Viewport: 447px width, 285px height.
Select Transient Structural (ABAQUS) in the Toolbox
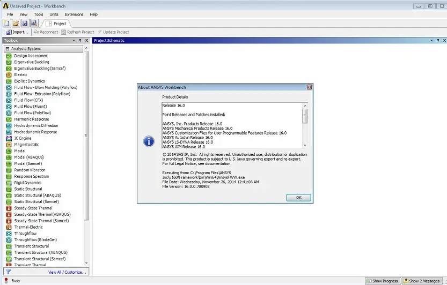coord(41,252)
